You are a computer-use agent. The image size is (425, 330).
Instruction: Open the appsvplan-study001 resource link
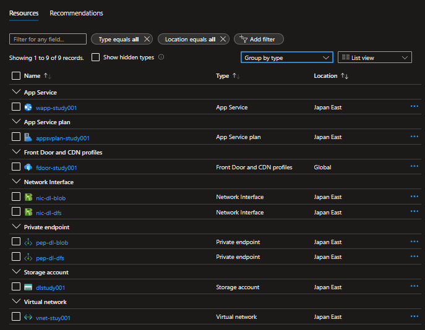(x=62, y=138)
